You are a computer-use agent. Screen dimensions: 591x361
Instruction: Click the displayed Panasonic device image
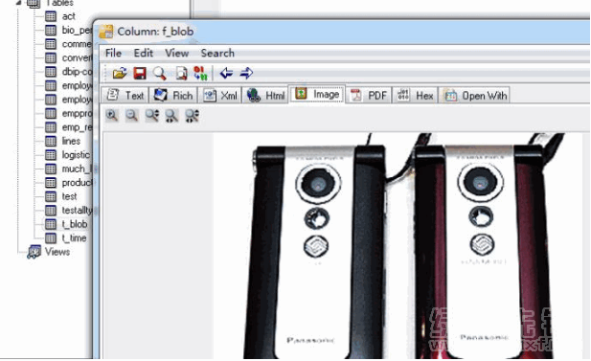tap(399, 246)
